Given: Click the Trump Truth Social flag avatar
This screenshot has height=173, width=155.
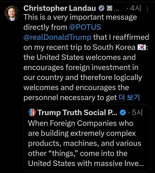Looking at the screenshot, I should (32, 112).
